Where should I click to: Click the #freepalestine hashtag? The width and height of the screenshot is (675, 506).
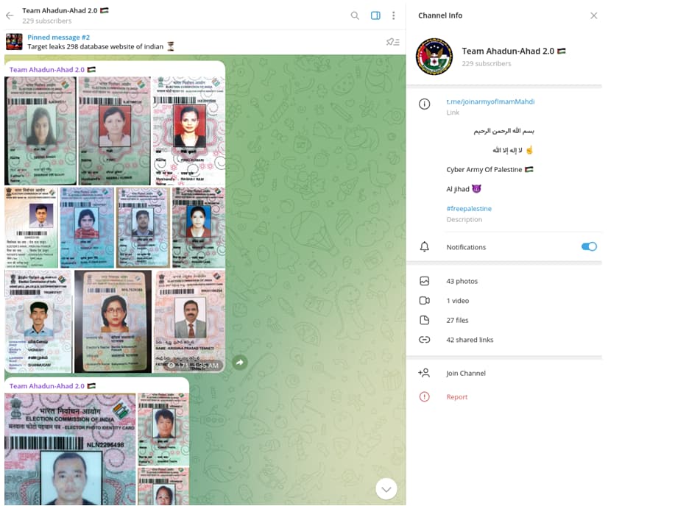469,209
